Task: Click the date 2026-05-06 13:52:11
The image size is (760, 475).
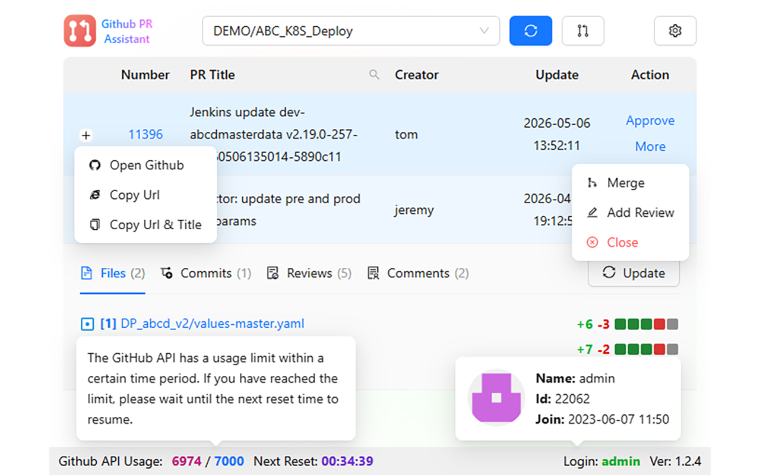Action: point(557,134)
